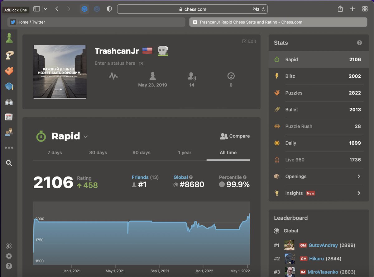Open the Chess.com pawn logo home
Image resolution: width=374 pixels, height=277 pixels.
(9, 38)
